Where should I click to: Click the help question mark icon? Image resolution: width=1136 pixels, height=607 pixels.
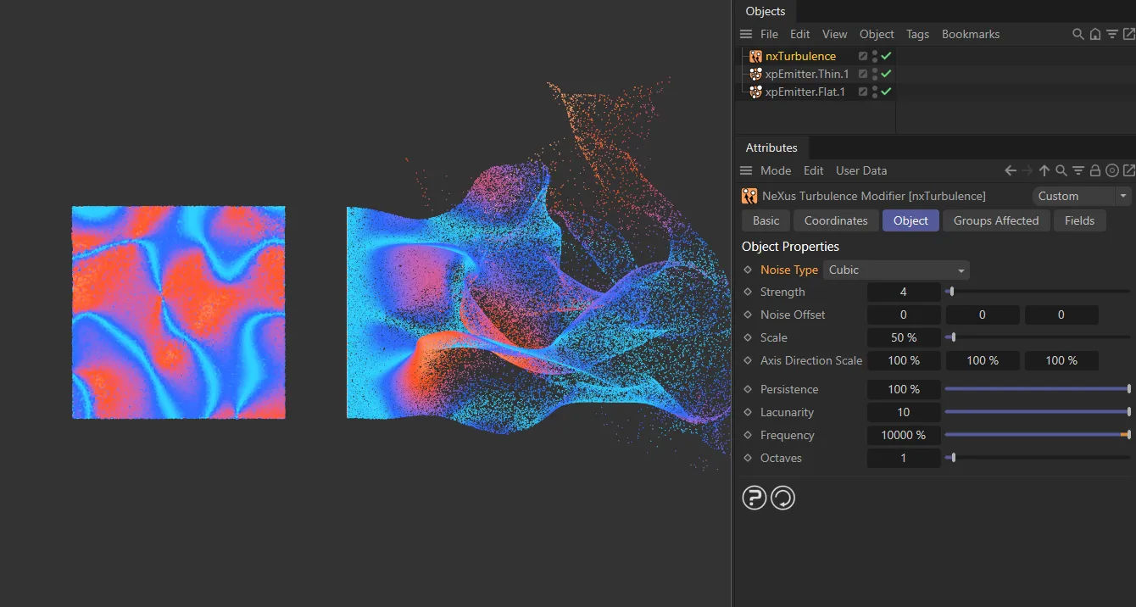pyautogui.click(x=754, y=498)
